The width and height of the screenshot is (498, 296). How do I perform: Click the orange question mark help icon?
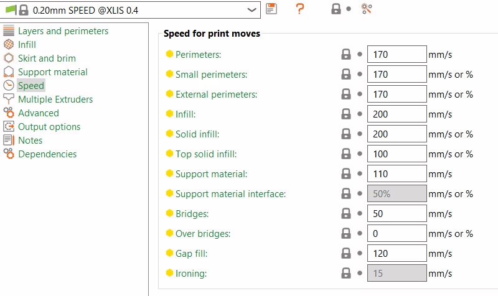point(300,9)
